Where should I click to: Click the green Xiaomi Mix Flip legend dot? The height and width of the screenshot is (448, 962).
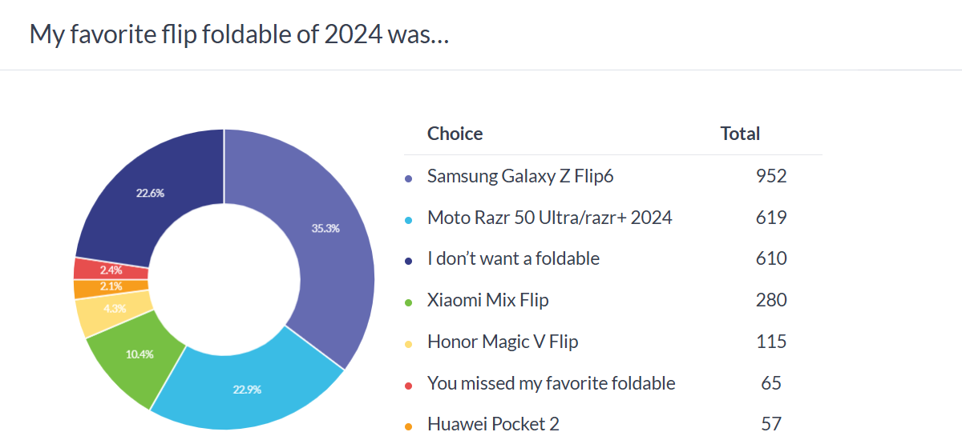click(408, 302)
